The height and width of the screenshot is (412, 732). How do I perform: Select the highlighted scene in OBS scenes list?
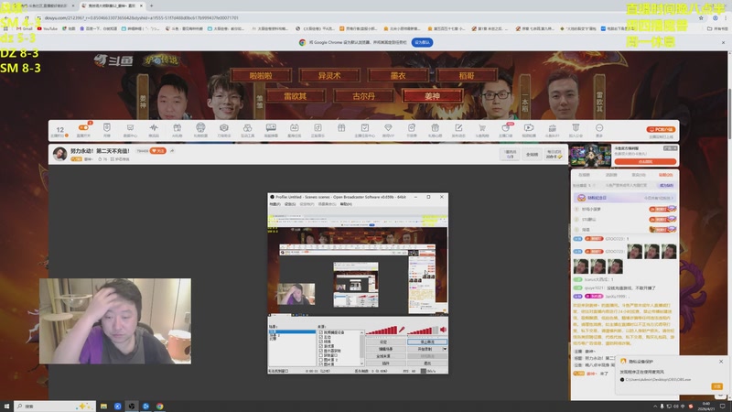[x=292, y=331]
